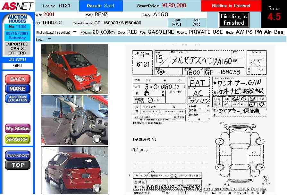Enlarge the interior steering wheel photo

point(74,120)
